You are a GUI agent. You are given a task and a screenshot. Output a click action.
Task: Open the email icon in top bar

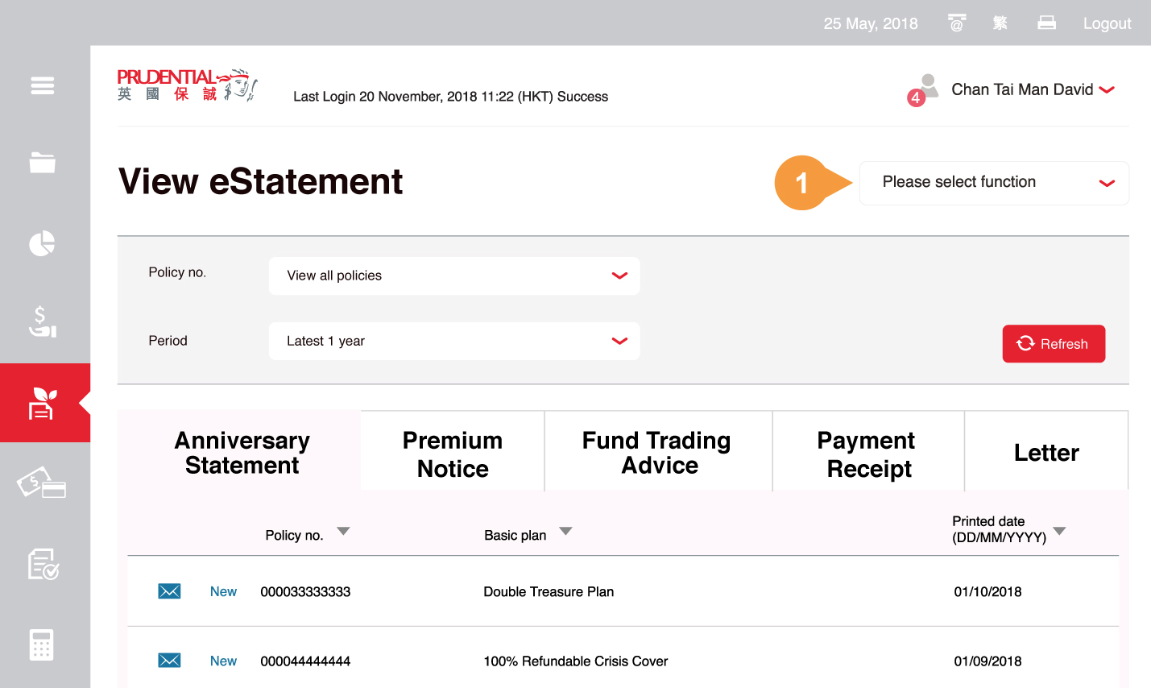957,23
